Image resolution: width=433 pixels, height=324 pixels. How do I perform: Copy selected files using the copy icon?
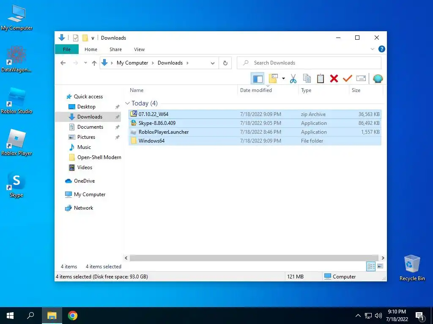pos(307,79)
